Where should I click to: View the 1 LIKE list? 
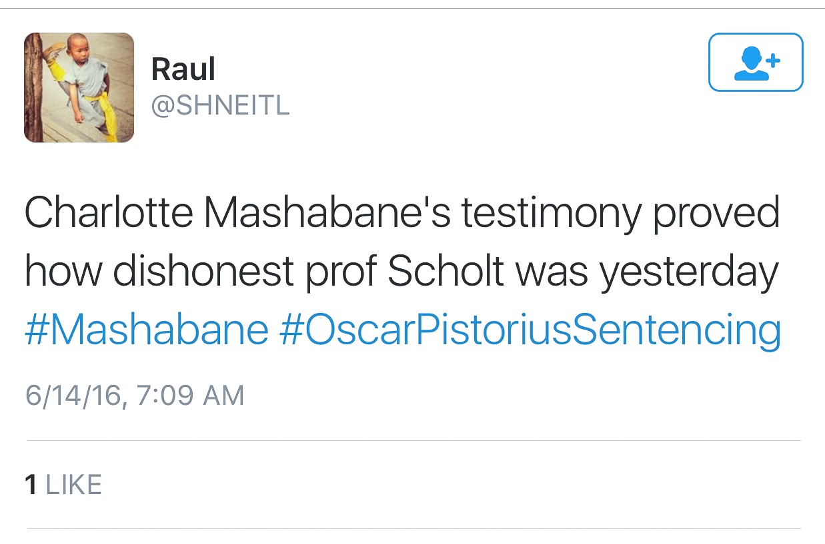click(63, 484)
